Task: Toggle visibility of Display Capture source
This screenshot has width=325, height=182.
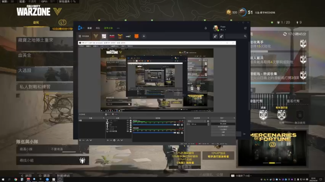Action: pos(128,131)
